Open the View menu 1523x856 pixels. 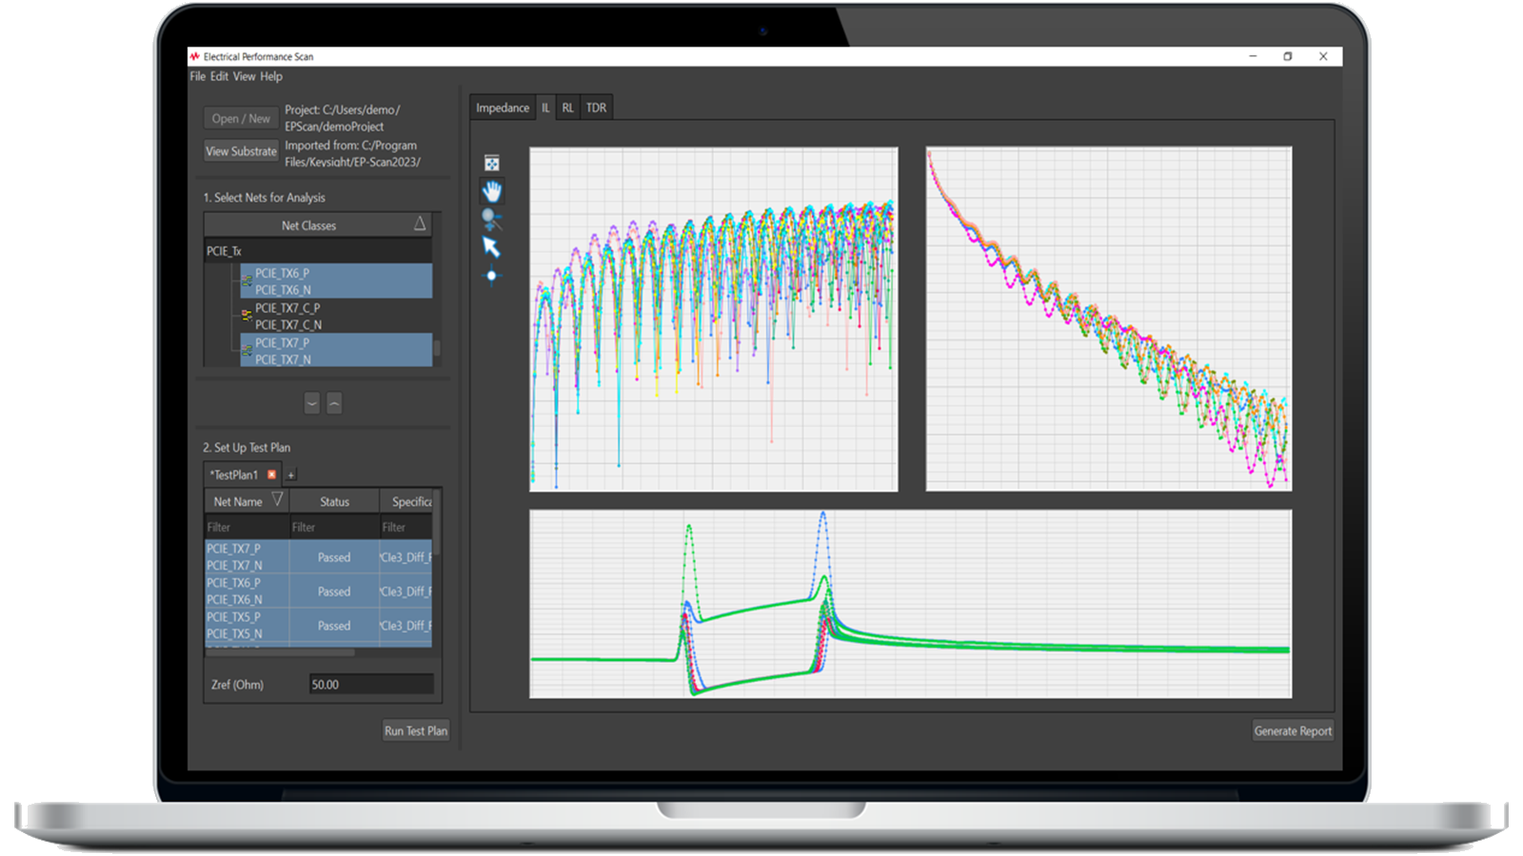[x=244, y=76]
